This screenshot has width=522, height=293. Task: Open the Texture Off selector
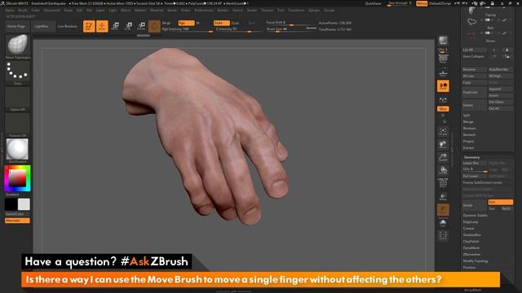pyautogui.click(x=18, y=124)
